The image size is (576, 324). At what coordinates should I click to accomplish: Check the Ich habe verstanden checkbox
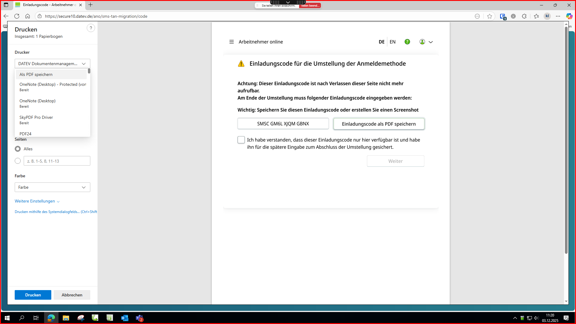[241, 140]
